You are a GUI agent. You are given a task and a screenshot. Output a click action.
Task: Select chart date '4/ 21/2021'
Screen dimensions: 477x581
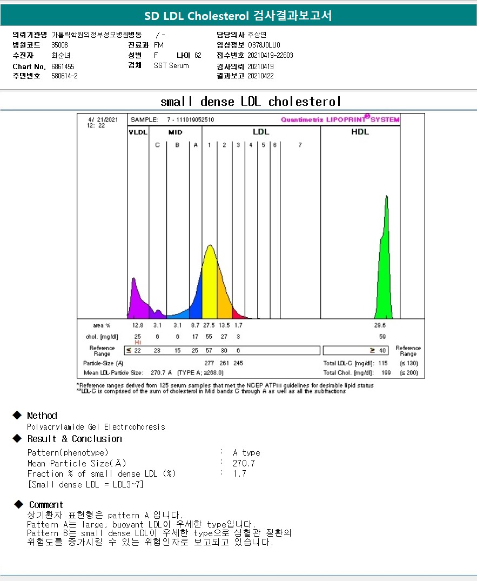click(103, 119)
